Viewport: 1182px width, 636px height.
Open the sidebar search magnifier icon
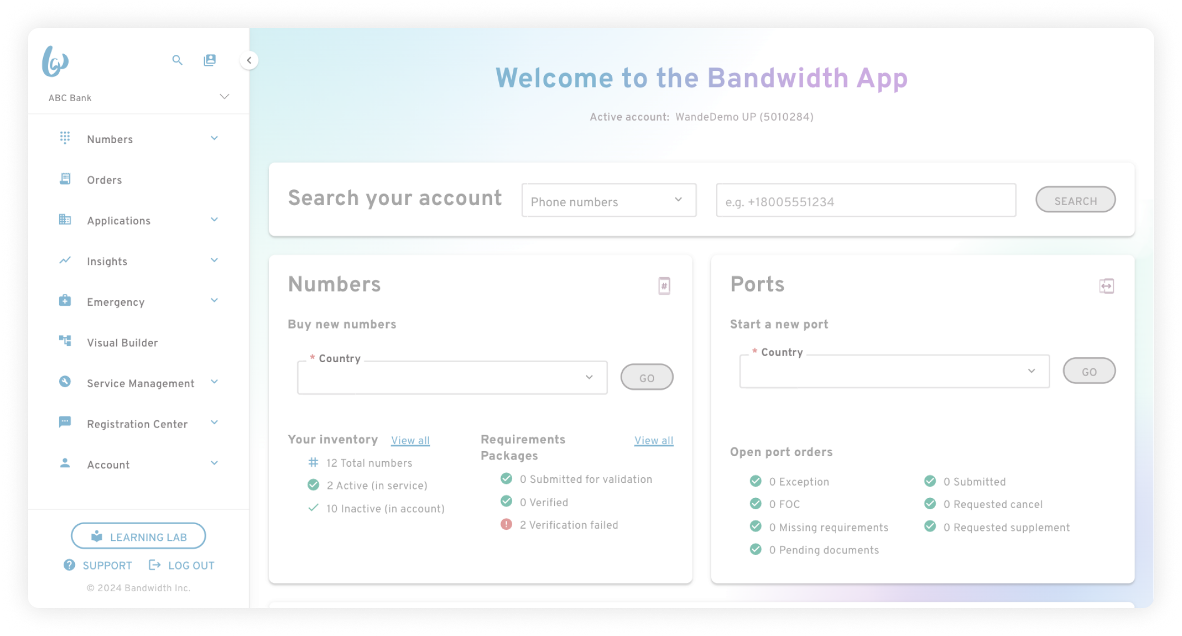(177, 60)
